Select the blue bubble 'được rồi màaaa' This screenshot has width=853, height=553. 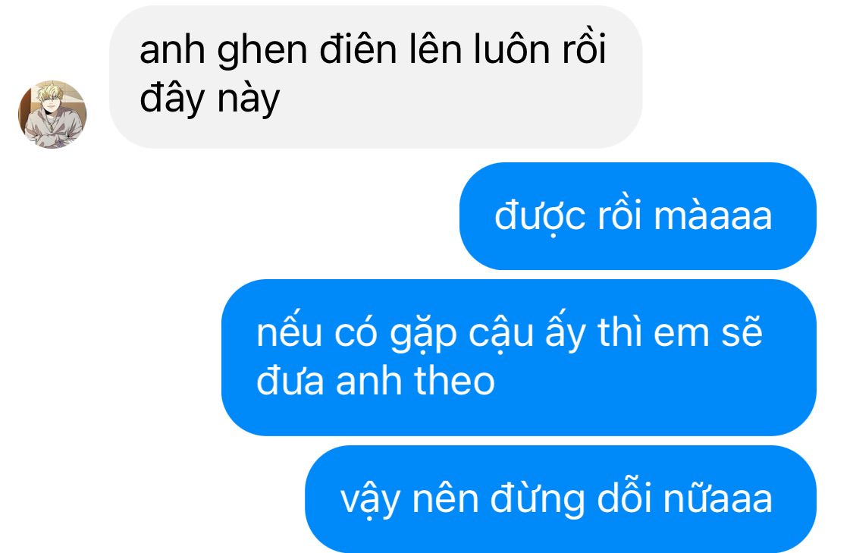pyautogui.click(x=638, y=216)
